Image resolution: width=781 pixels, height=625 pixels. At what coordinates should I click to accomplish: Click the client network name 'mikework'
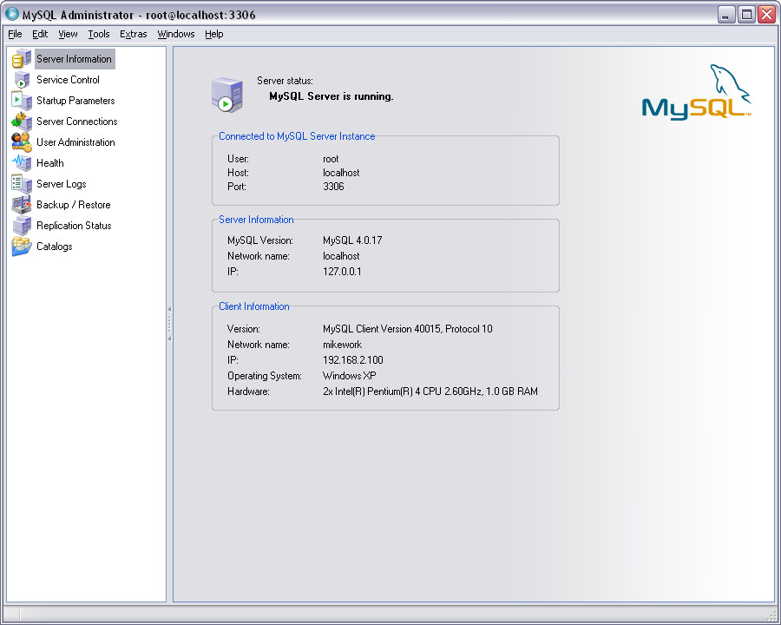pyautogui.click(x=342, y=345)
